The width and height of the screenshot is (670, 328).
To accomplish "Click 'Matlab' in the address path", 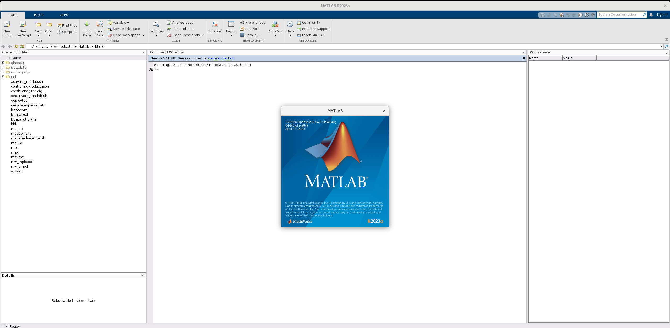I will pos(84,46).
